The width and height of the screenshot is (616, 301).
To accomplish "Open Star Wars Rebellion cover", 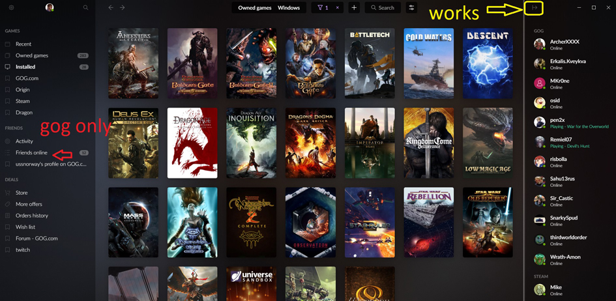I will tap(429, 222).
